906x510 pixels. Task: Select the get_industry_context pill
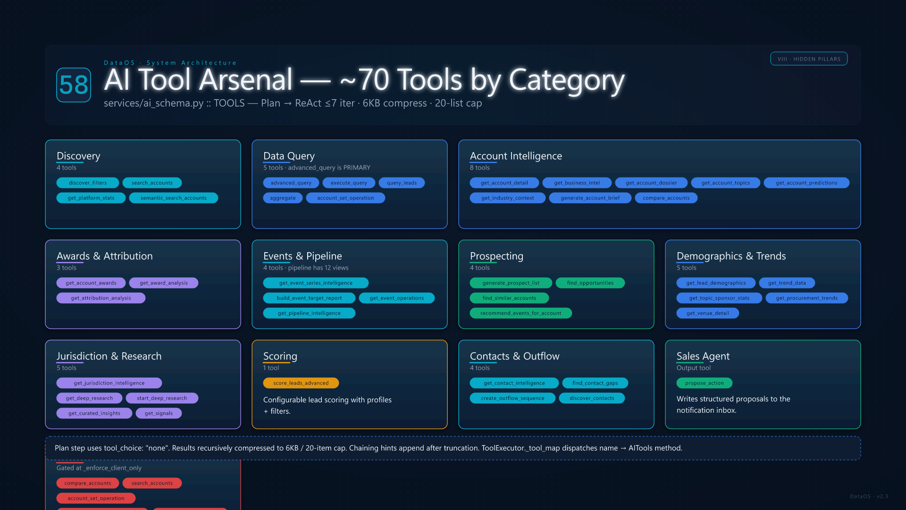point(508,198)
